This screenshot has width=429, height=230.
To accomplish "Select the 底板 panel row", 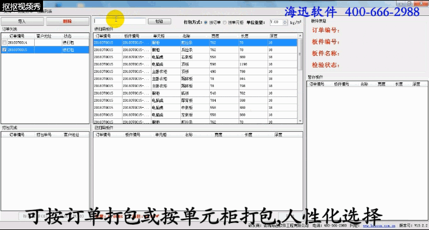I will pyautogui.click(x=196, y=93).
